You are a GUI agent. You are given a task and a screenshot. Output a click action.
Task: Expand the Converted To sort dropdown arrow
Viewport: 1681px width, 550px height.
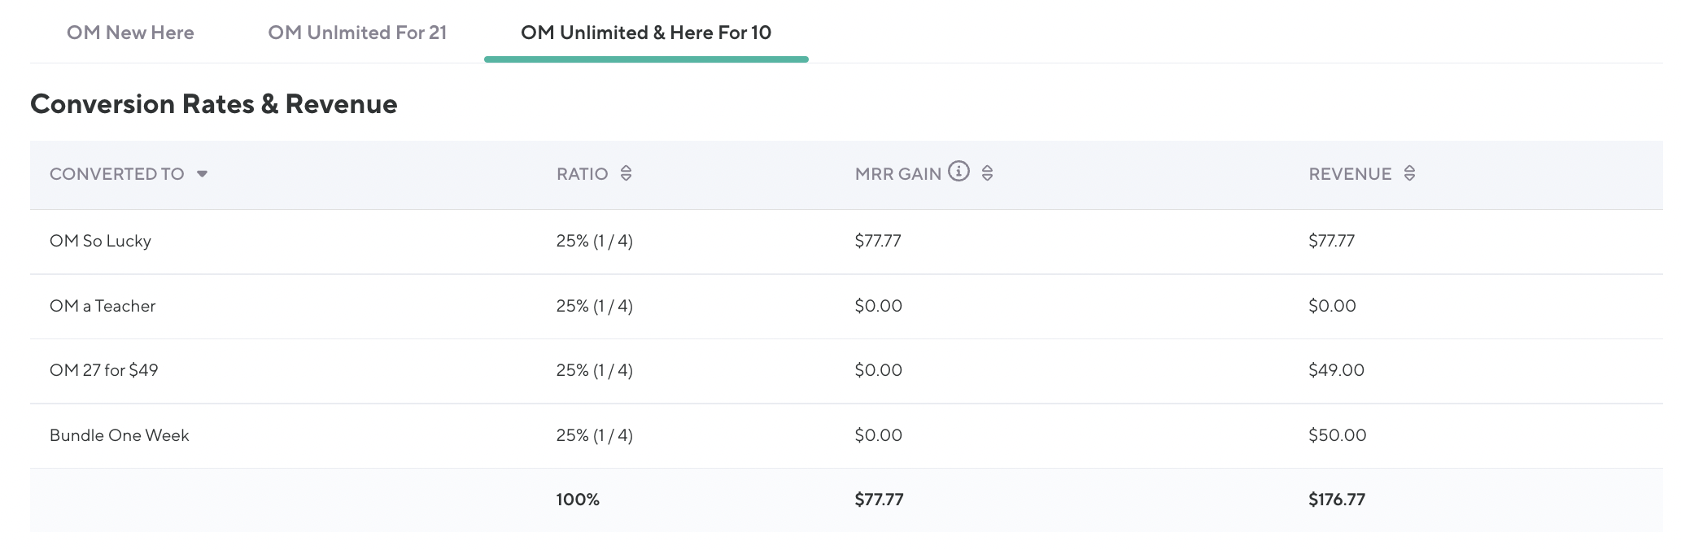click(202, 174)
